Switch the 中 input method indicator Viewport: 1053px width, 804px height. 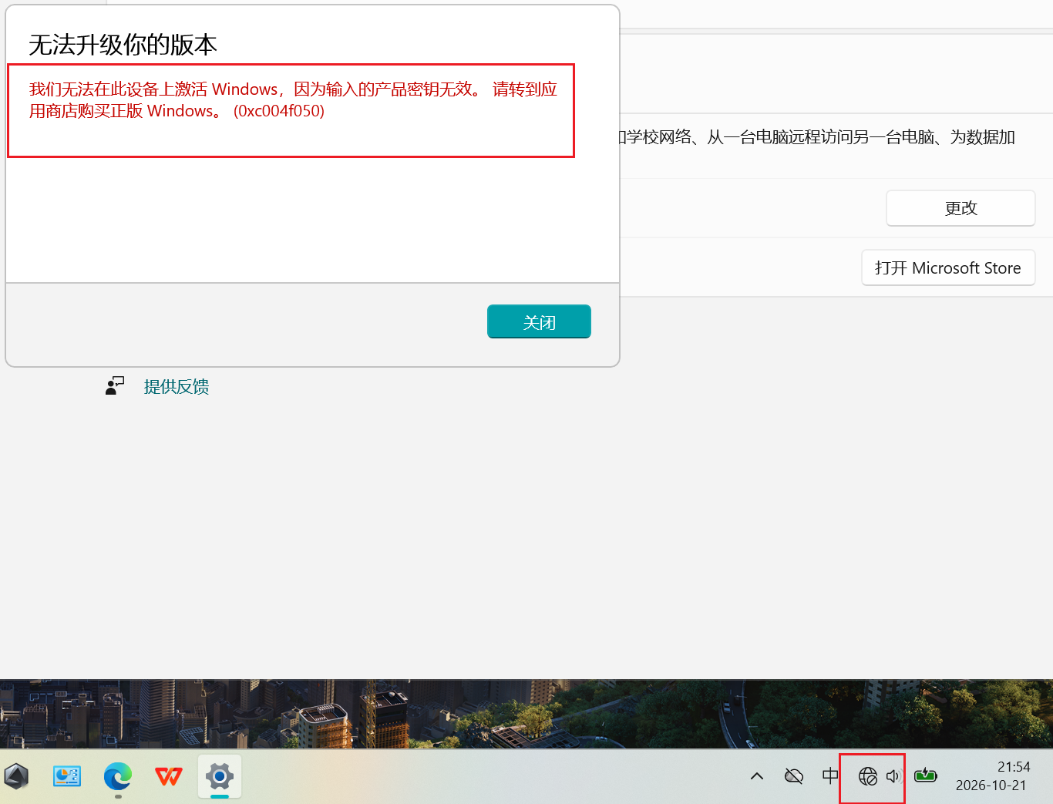830,776
